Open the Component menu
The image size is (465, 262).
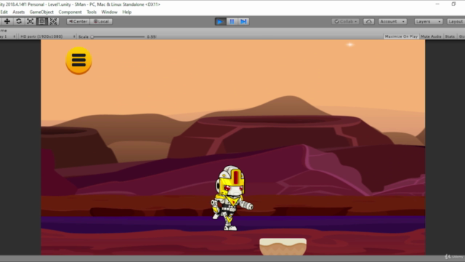[70, 12]
